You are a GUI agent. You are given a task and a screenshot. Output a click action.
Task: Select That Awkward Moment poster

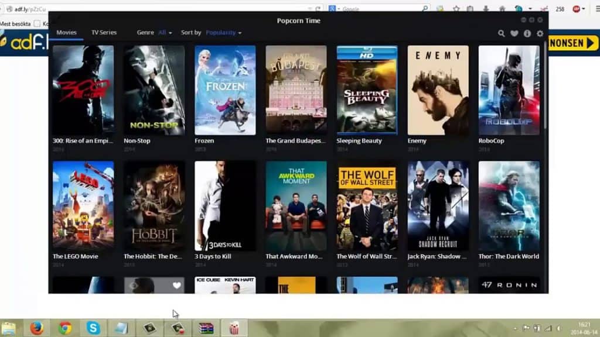296,205
